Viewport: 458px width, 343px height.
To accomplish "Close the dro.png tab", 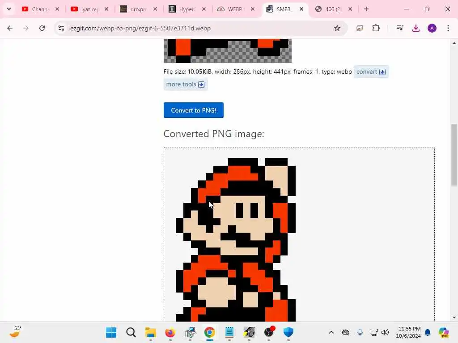I will [155, 9].
